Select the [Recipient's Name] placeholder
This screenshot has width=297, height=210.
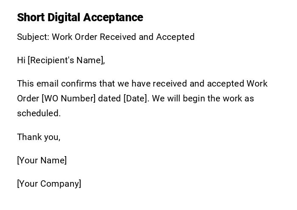[66, 60]
